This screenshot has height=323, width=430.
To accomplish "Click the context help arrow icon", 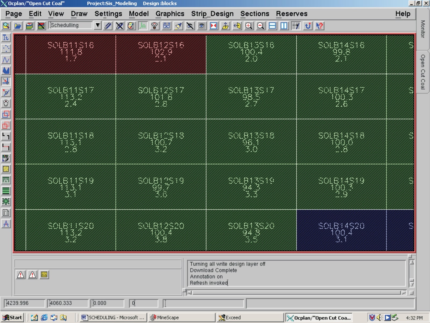I will [319, 26].
